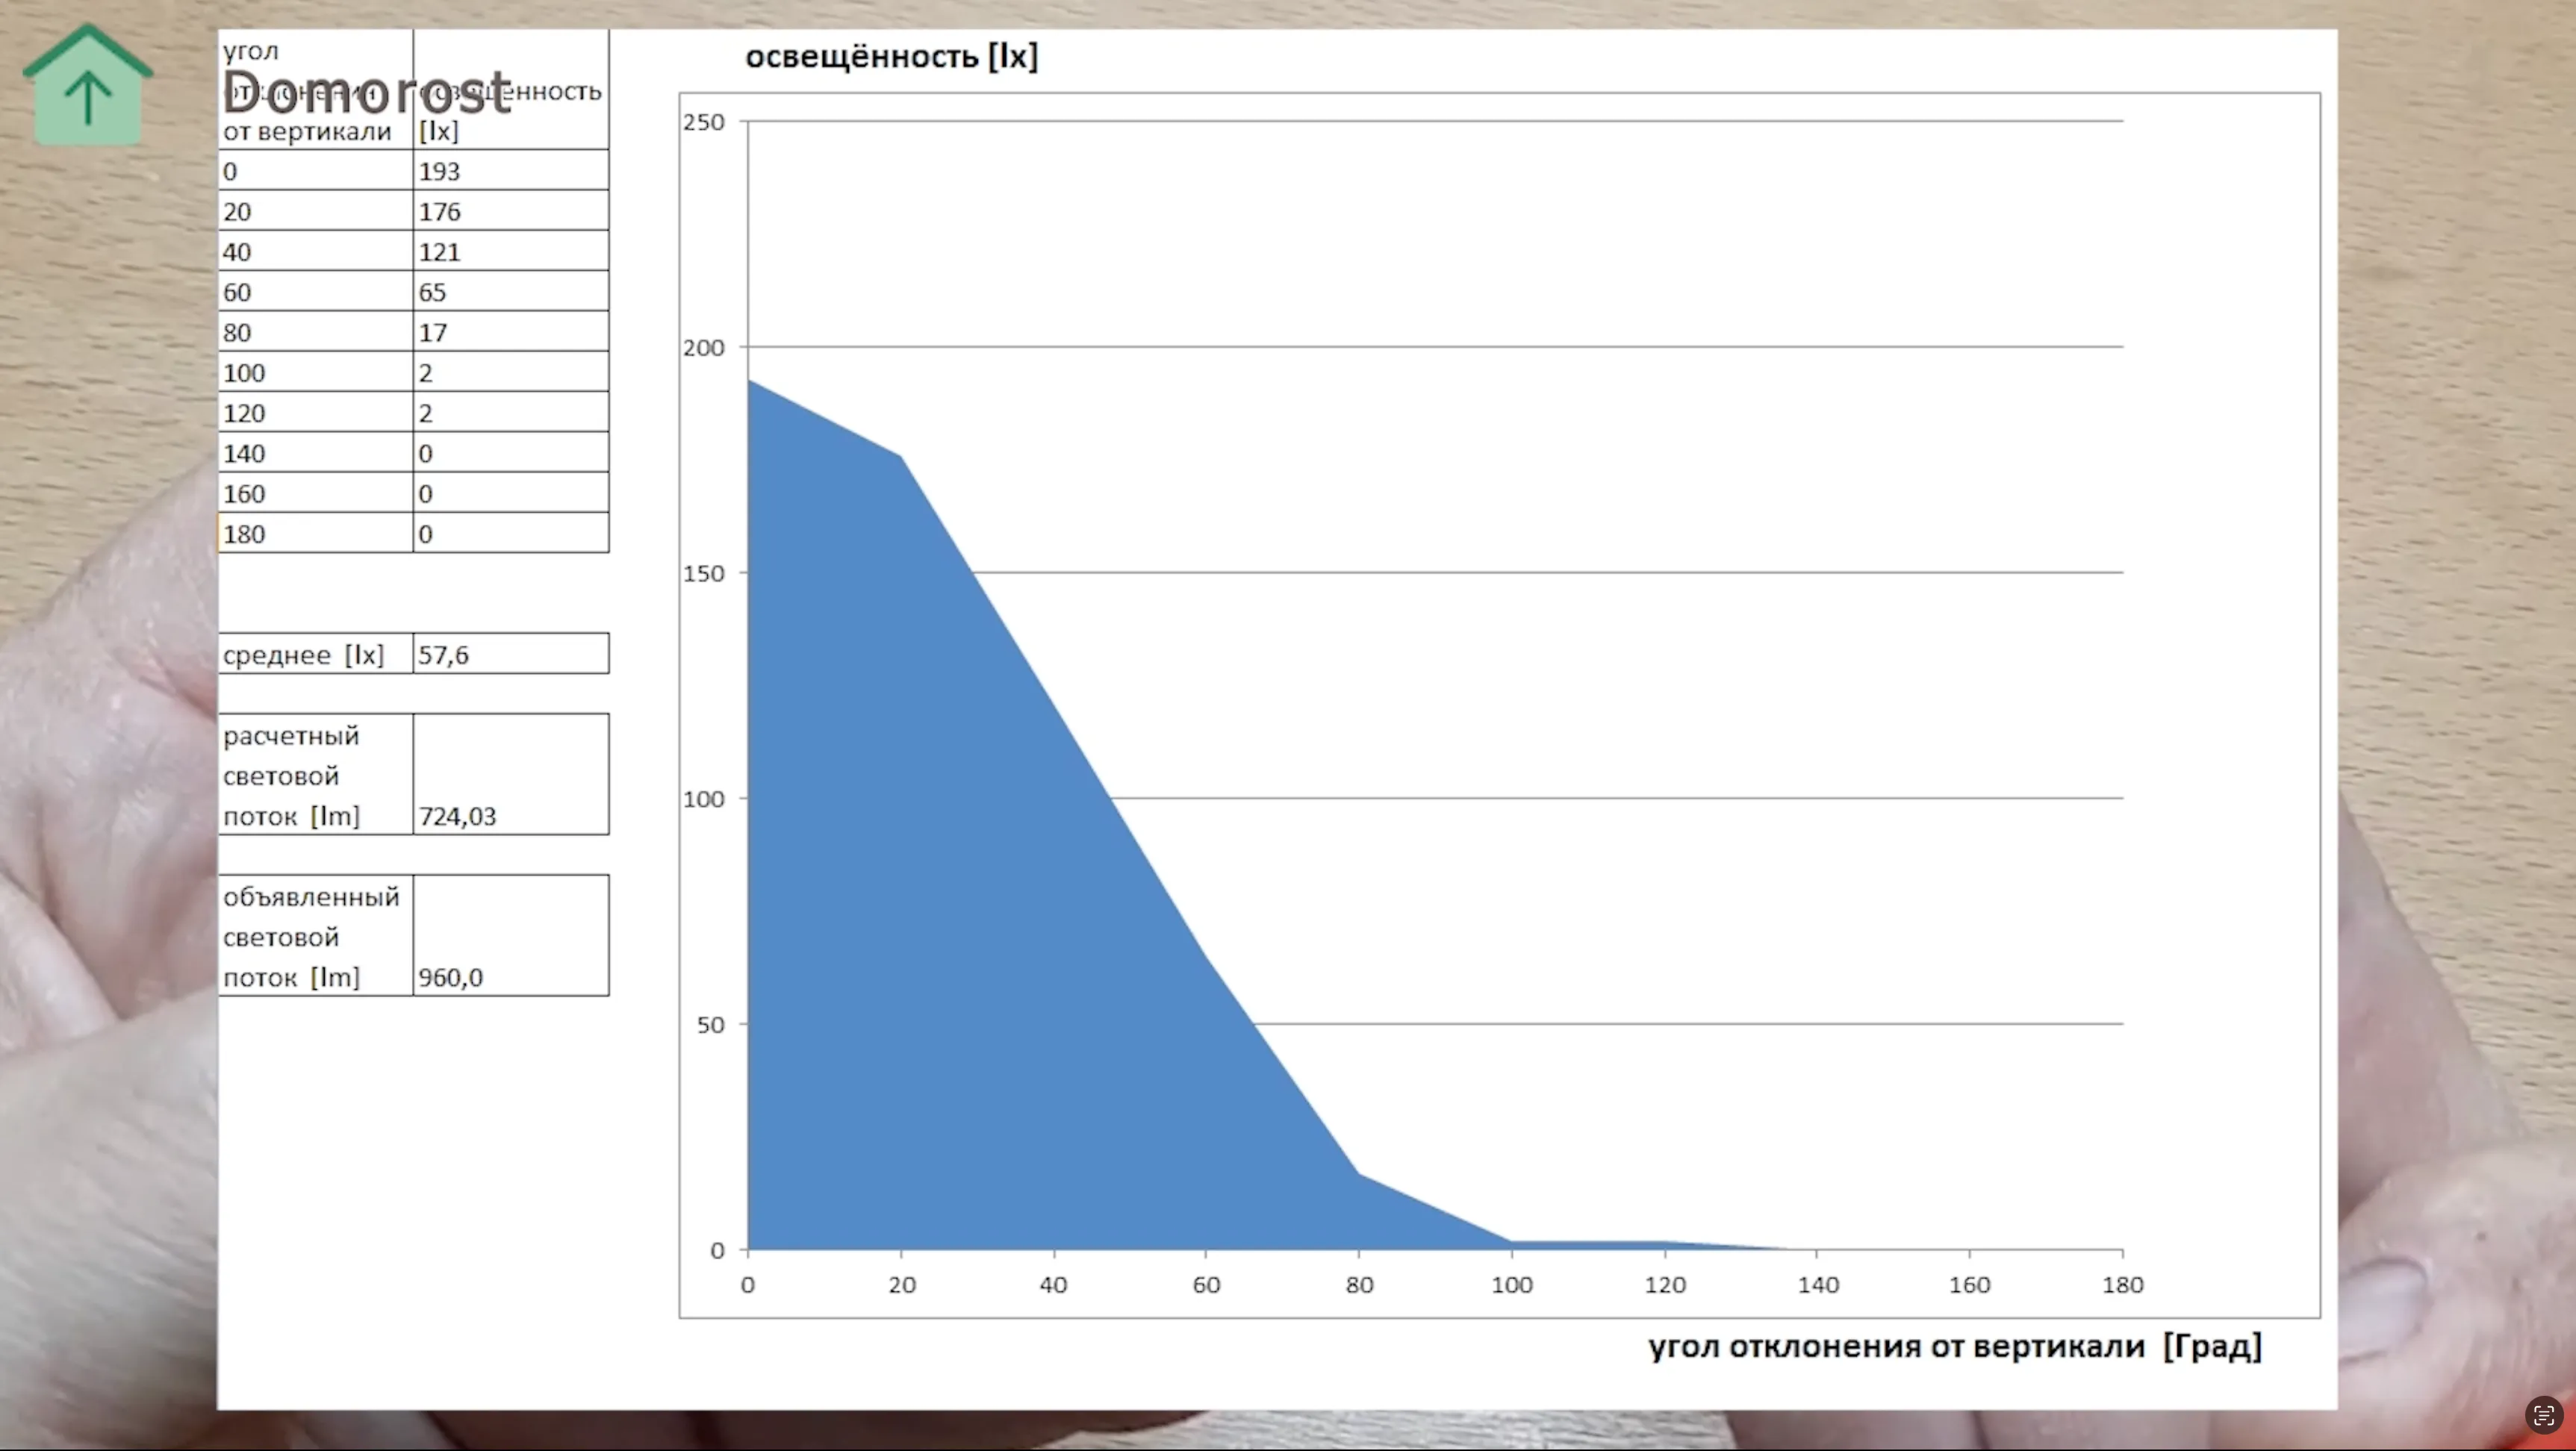Screen dimensions: 2576x1451
Task: Click the 180 tick on horizontal axis
Action: (x=2122, y=1285)
